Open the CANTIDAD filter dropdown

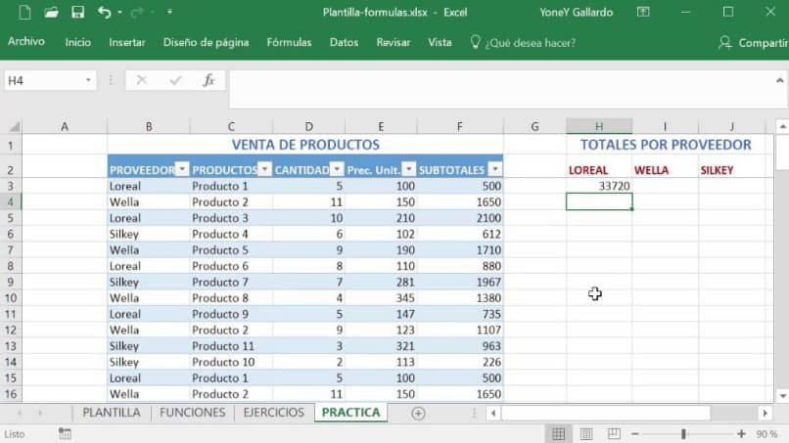tap(337, 169)
